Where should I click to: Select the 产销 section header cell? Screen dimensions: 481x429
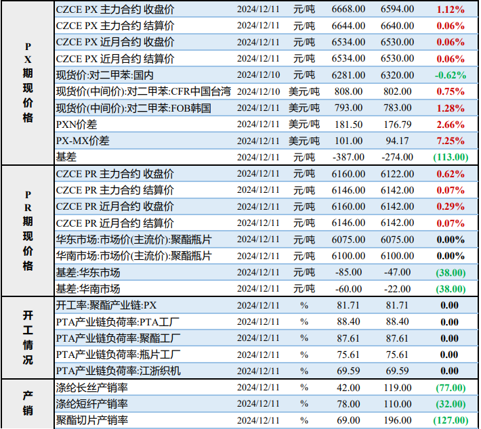(x=28, y=403)
